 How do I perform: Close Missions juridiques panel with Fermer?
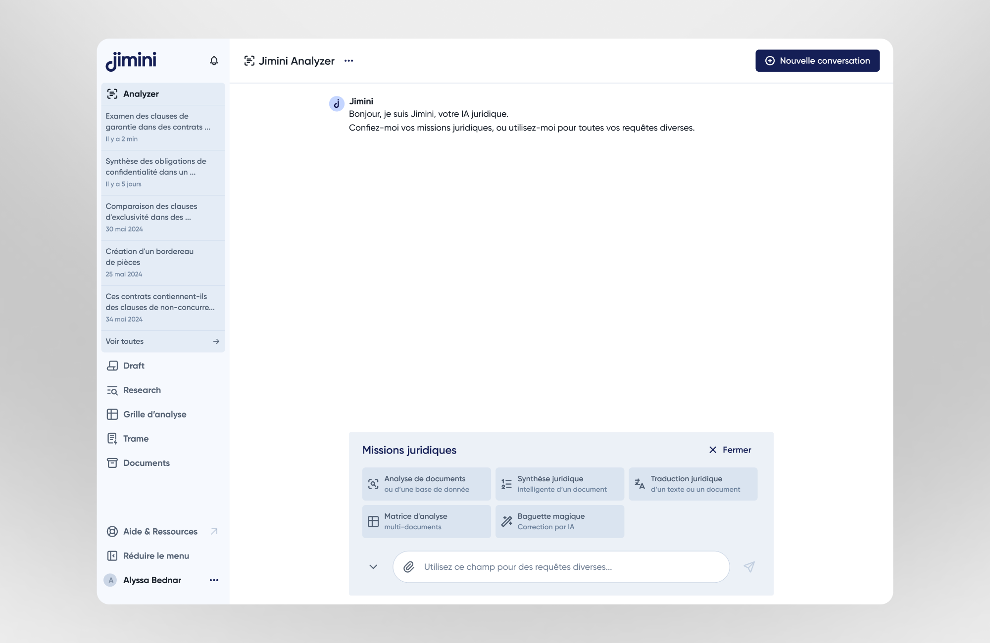730,450
